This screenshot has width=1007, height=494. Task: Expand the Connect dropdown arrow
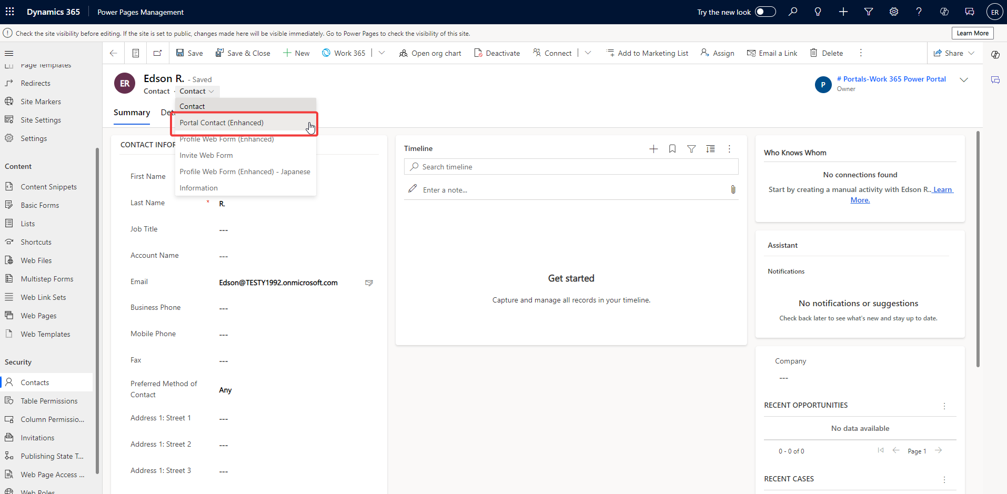pyautogui.click(x=588, y=53)
